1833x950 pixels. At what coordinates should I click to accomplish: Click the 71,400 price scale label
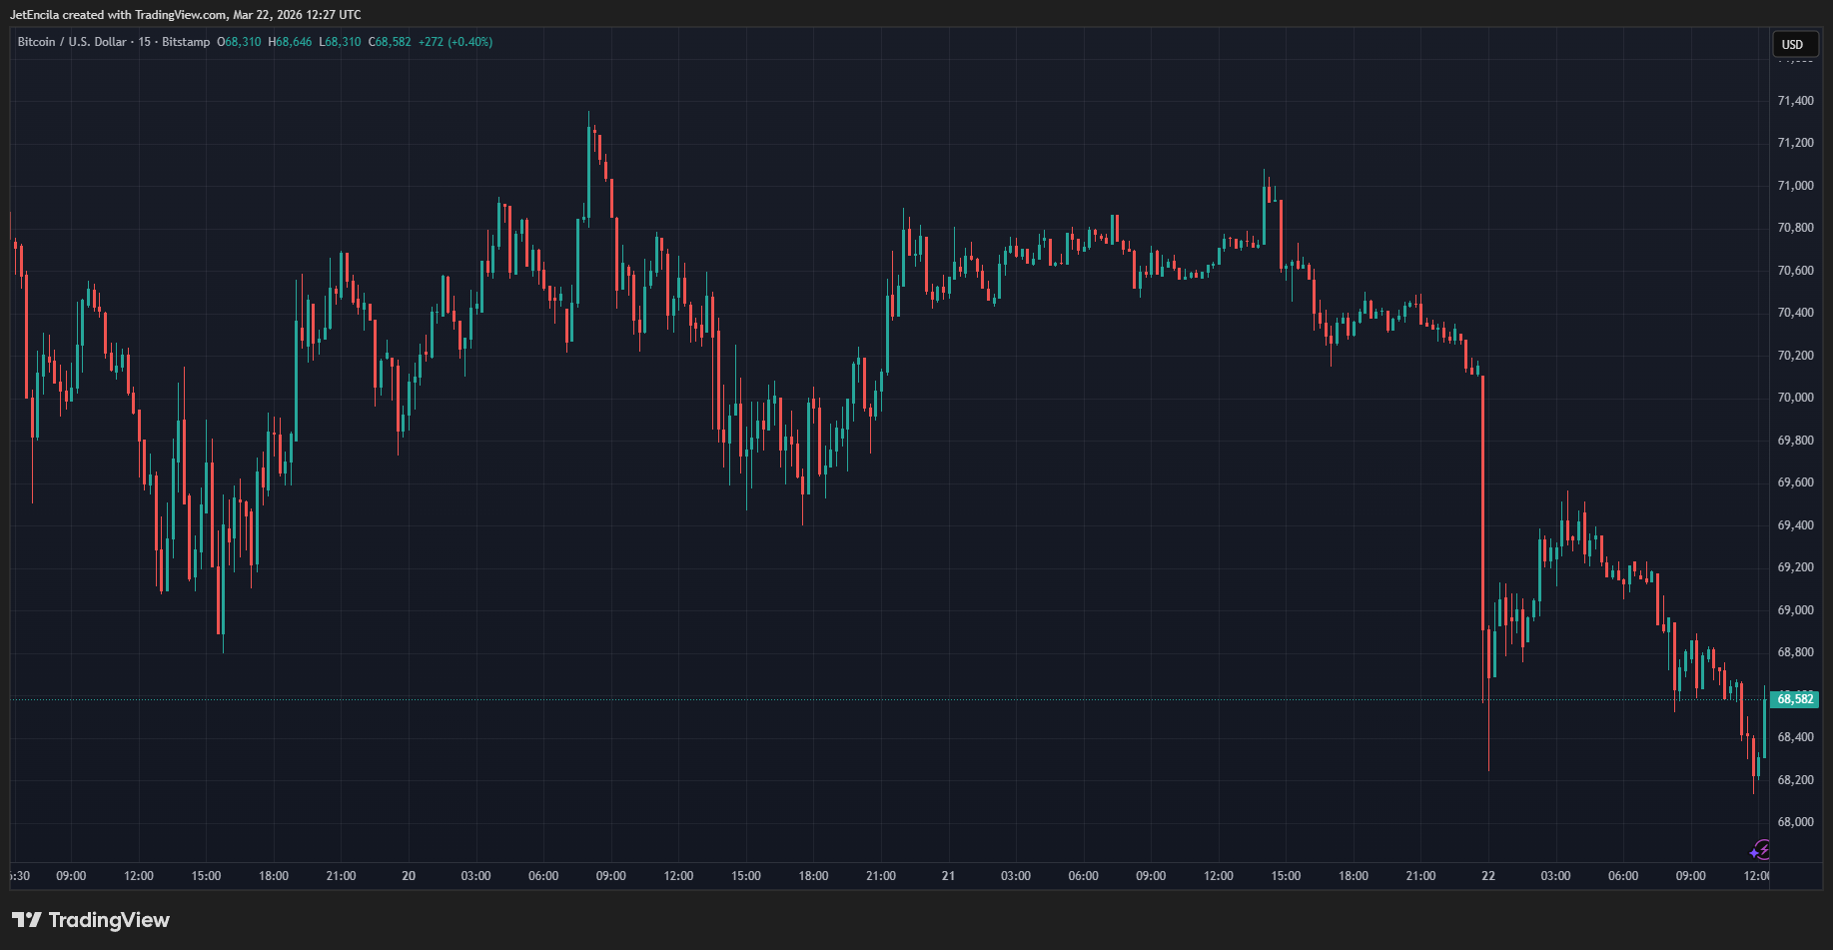1795,101
